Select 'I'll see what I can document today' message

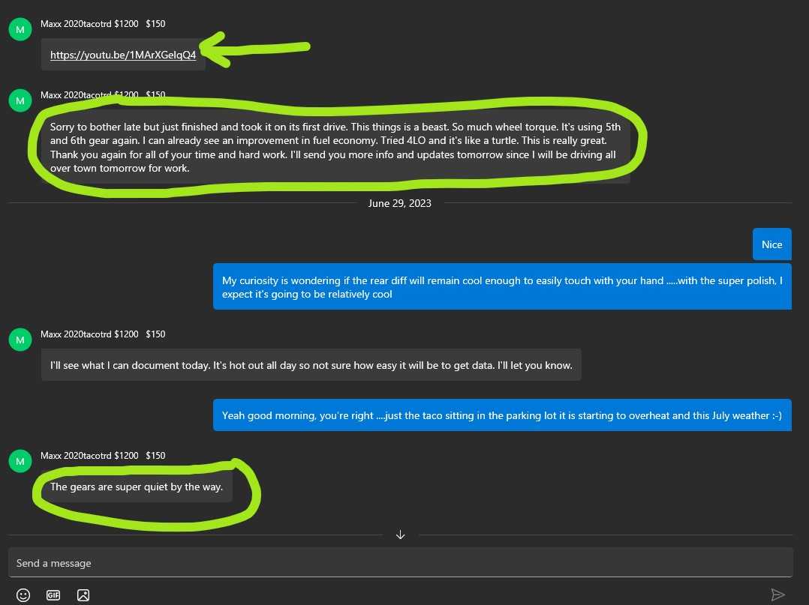point(311,366)
